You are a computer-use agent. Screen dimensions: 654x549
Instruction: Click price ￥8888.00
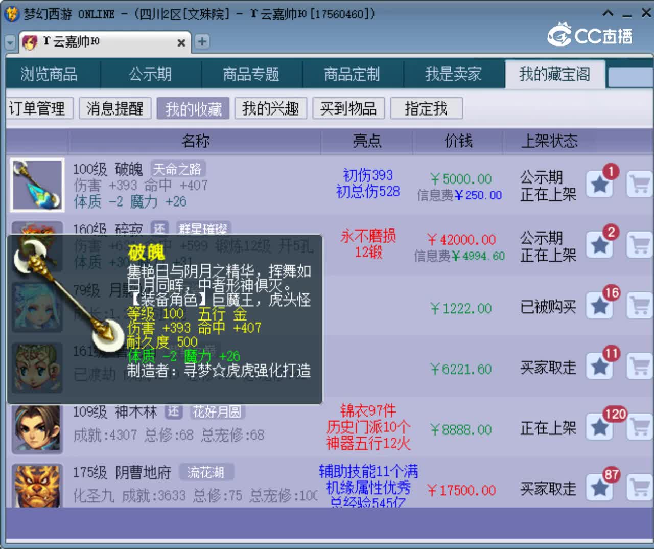(x=461, y=430)
